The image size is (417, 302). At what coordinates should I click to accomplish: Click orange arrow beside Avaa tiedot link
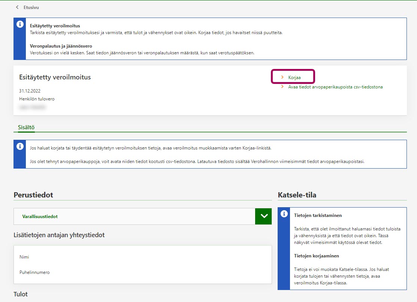pyautogui.click(x=282, y=87)
